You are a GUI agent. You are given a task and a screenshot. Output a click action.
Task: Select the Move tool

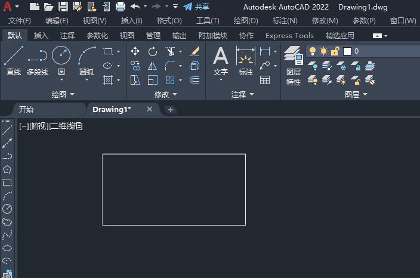click(135, 51)
